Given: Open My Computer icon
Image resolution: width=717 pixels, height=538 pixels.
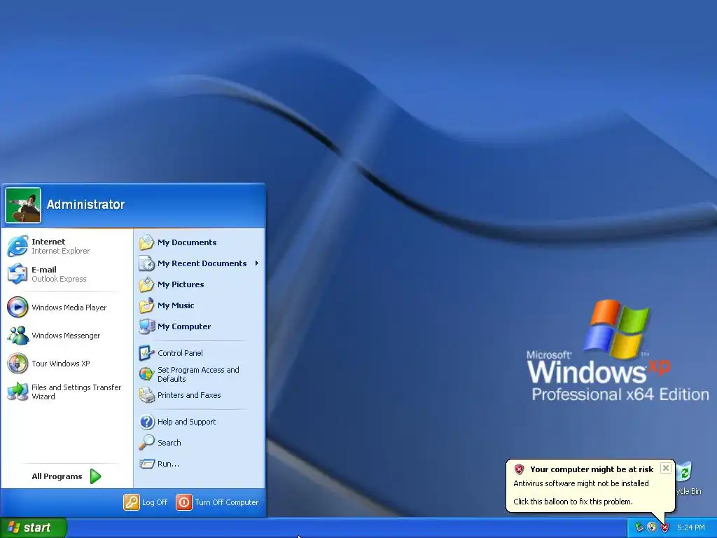Looking at the screenshot, I should point(147,326).
